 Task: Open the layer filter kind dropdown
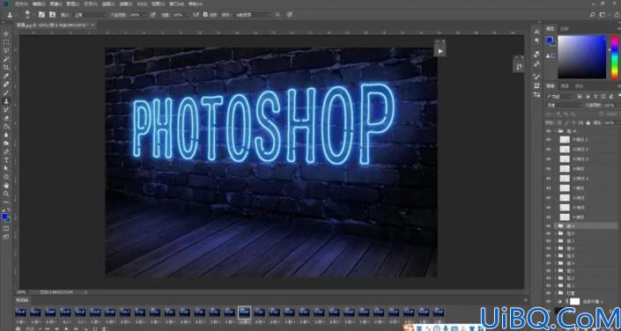coord(559,96)
